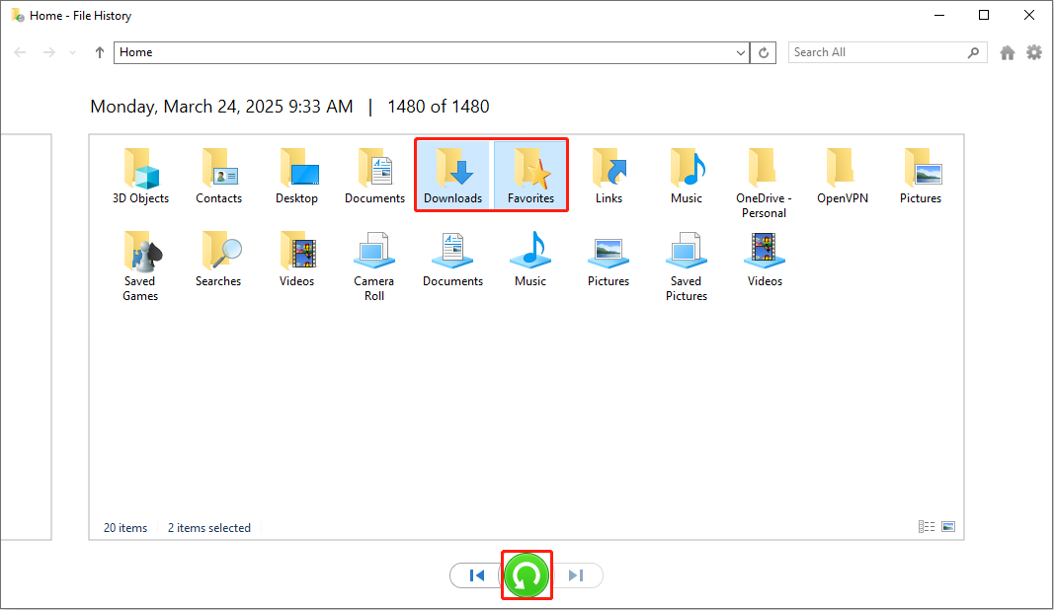Click the Home icon in toolbar
Screen dimensions: 1054x610
(x=1007, y=52)
